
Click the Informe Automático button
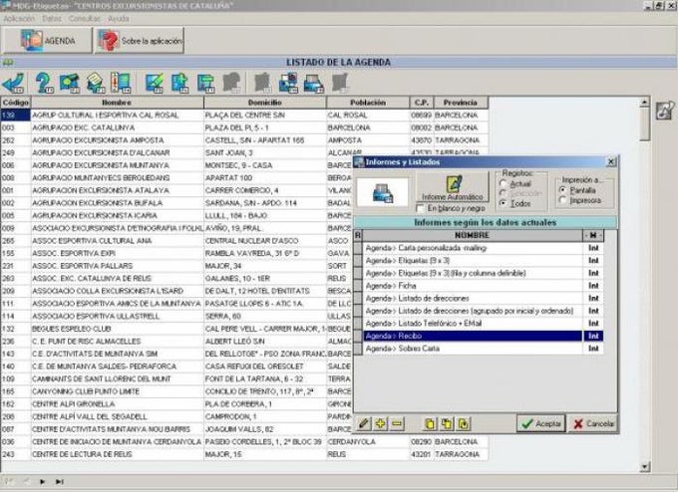click(453, 187)
